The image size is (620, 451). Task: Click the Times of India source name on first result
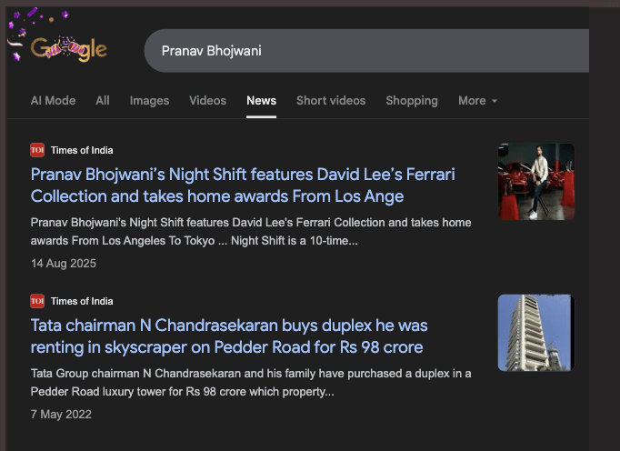(82, 150)
